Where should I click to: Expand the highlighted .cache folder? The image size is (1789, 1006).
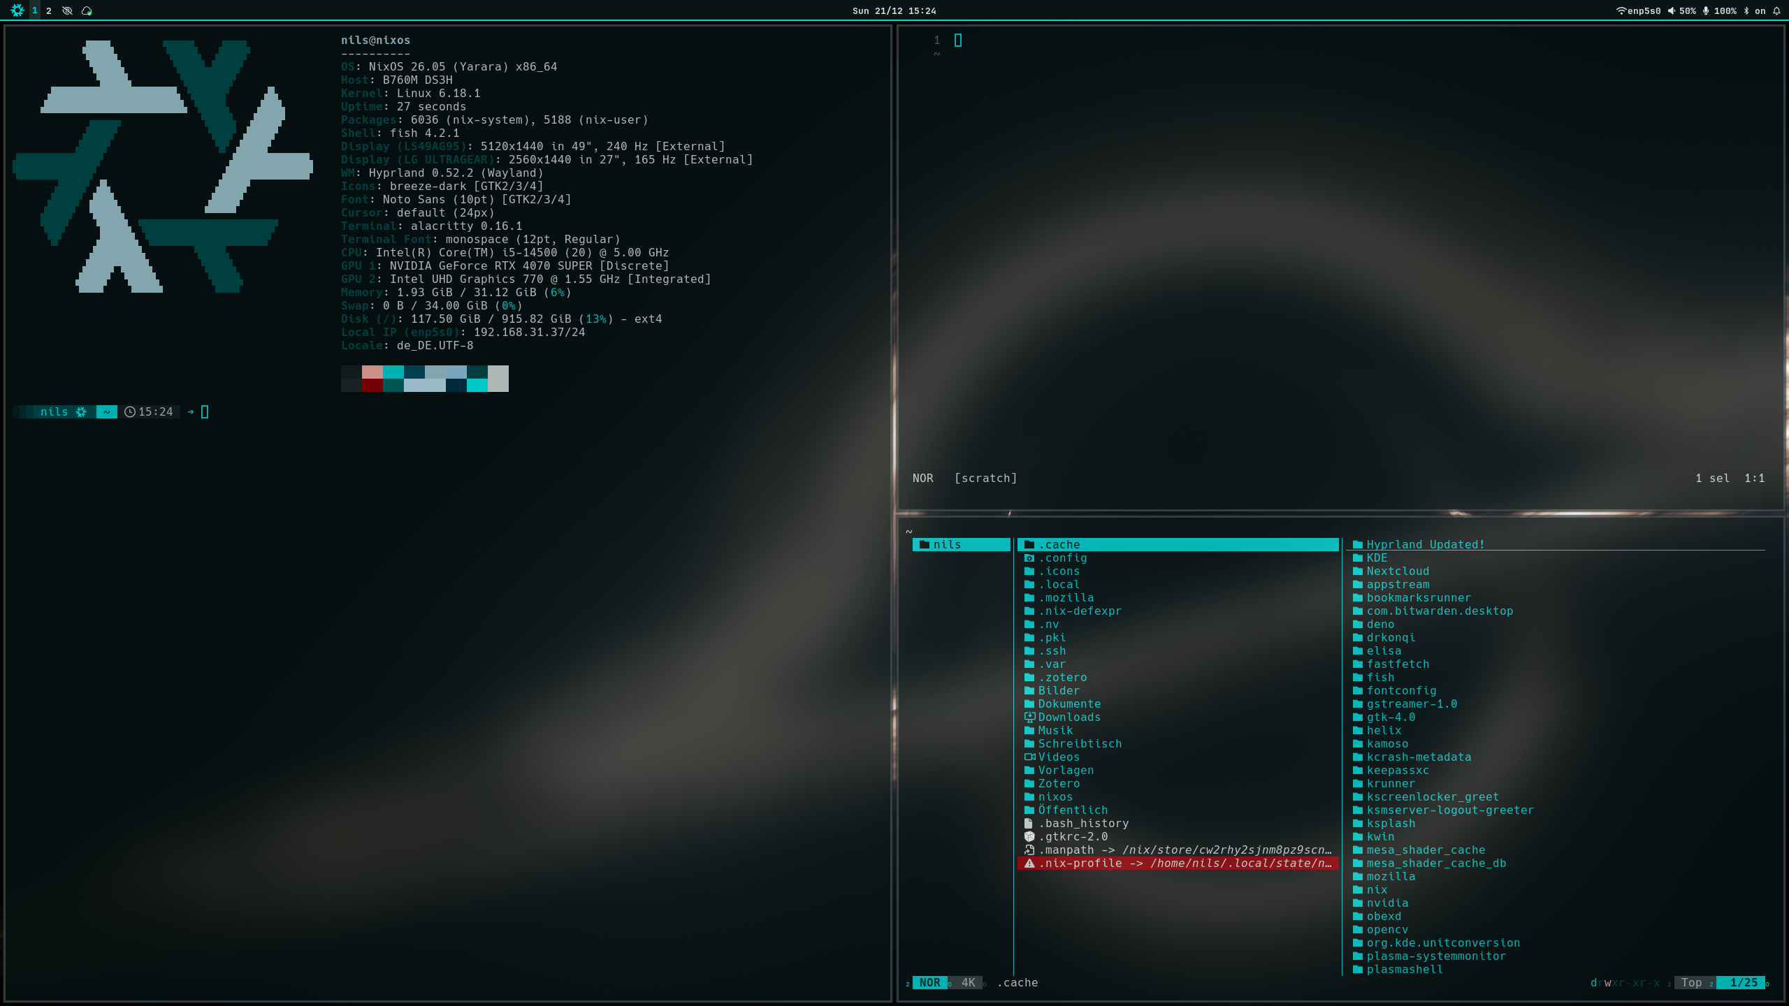[x=1059, y=544]
